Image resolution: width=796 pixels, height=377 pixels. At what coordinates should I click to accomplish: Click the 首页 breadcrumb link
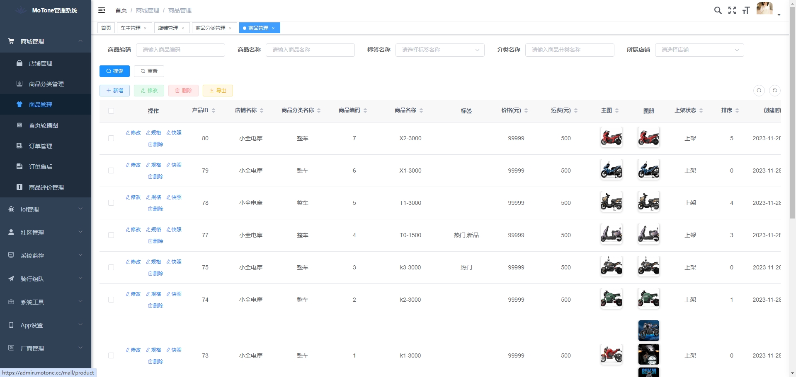121,10
